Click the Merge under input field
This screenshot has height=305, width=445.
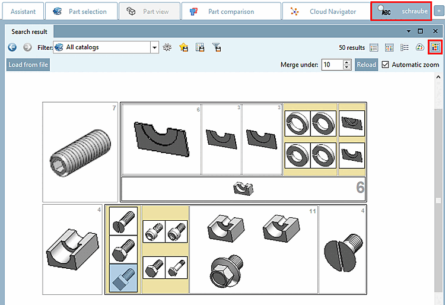[x=332, y=65]
